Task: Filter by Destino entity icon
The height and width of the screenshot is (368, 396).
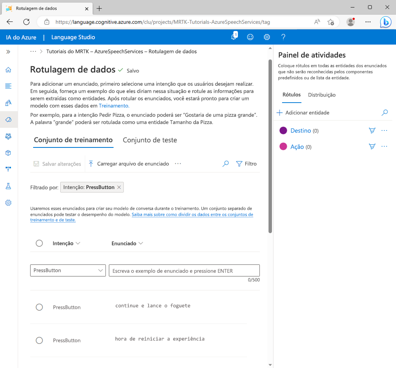Action: coord(372,130)
